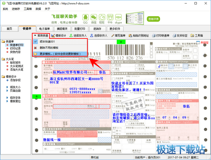The height and width of the screenshot is (160, 211).
Task: Tick the 夜晚收件 checkbox
Action: pos(113,97)
